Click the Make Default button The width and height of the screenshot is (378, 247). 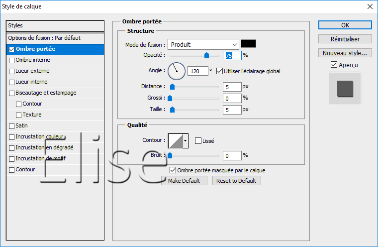(184, 181)
